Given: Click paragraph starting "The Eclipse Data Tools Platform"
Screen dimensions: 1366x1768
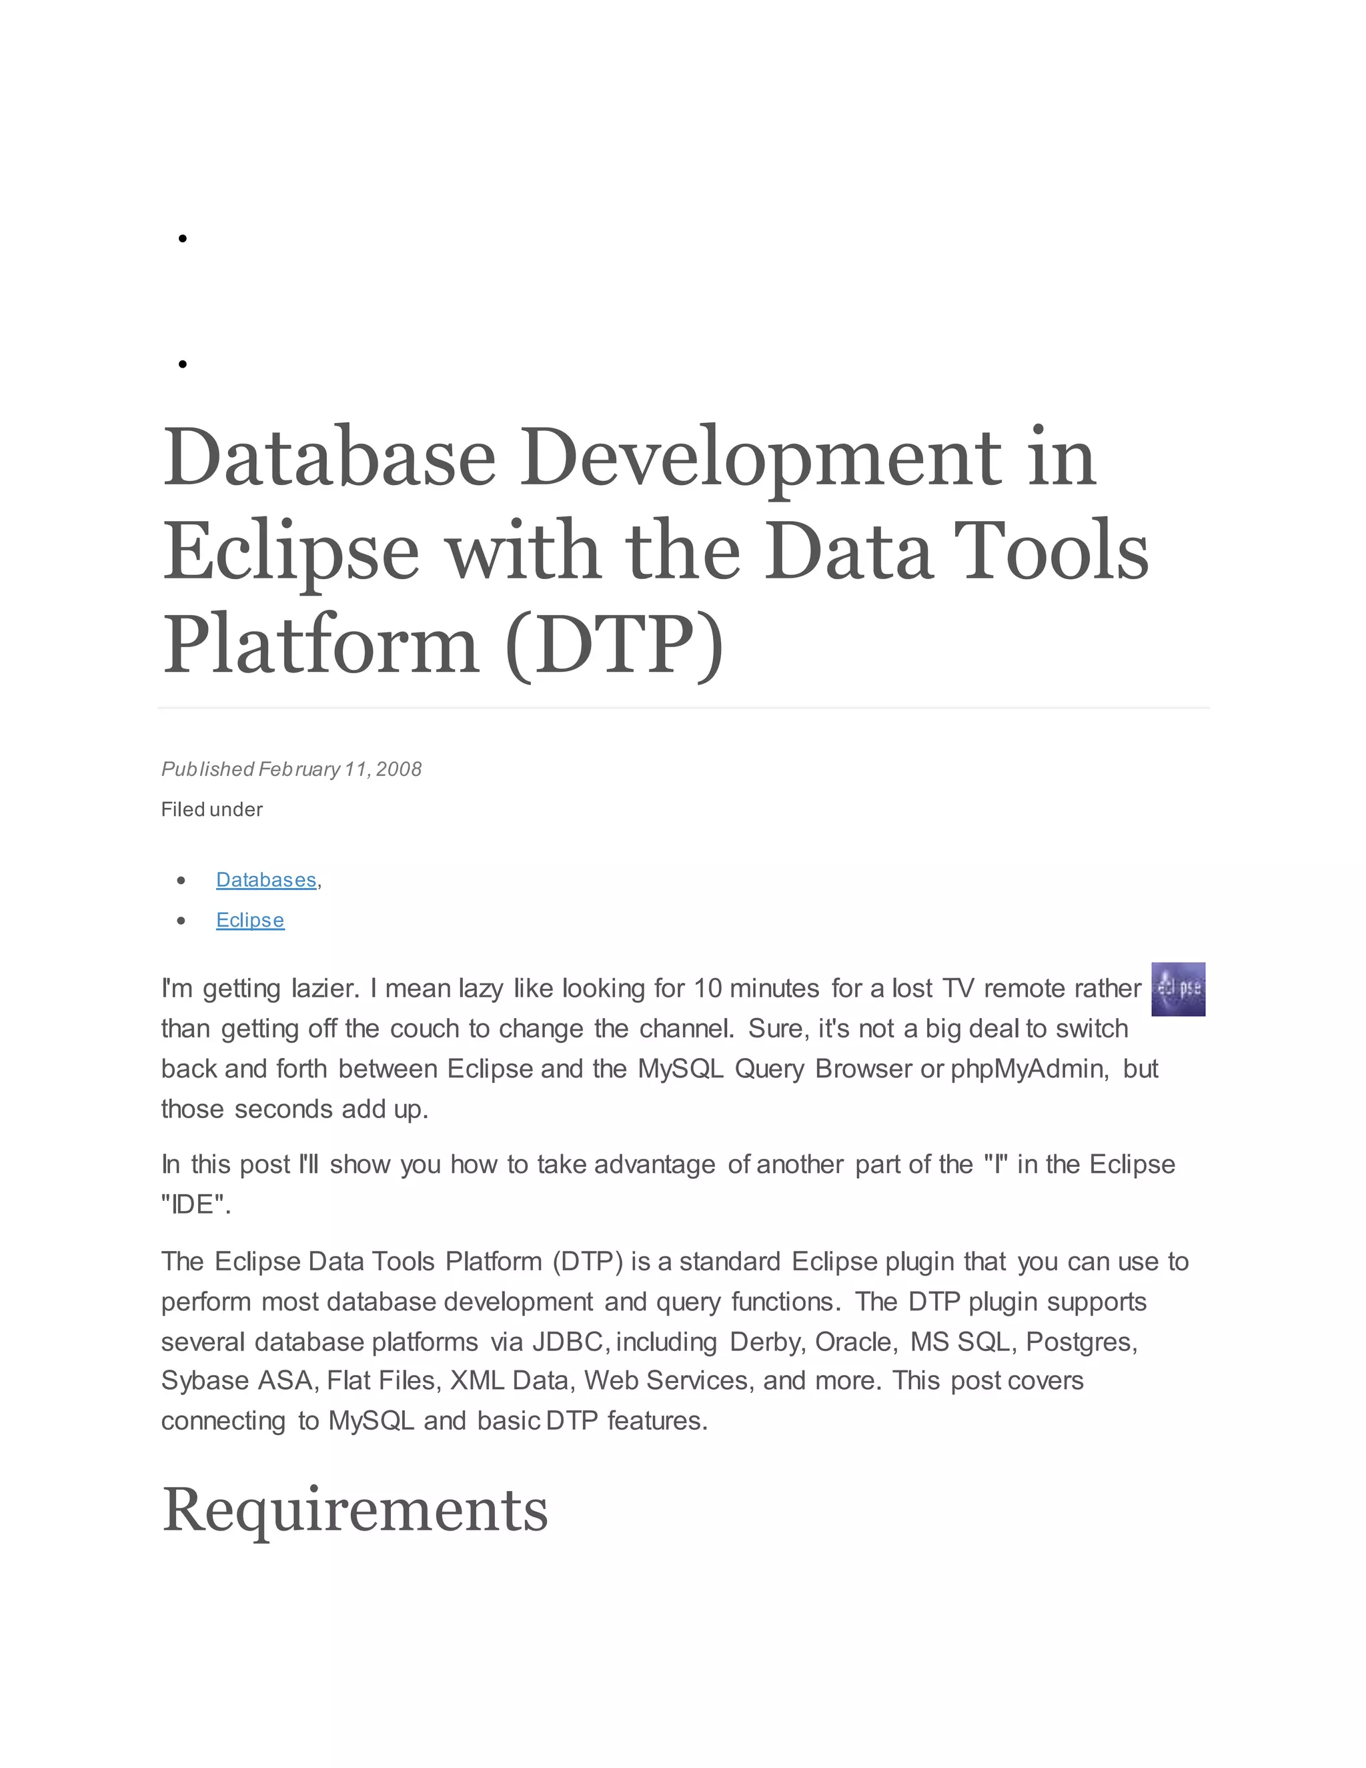Looking at the screenshot, I should point(675,1342).
